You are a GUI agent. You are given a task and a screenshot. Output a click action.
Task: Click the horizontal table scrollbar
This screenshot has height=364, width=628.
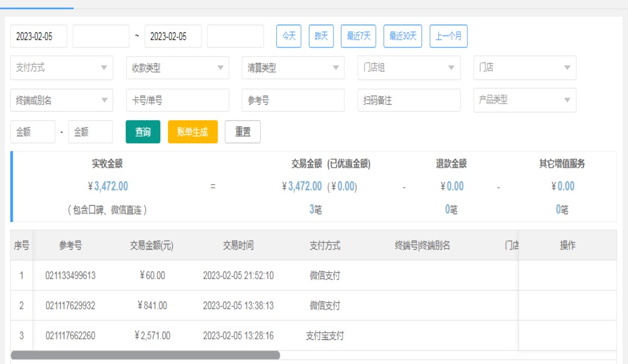[x=145, y=356]
